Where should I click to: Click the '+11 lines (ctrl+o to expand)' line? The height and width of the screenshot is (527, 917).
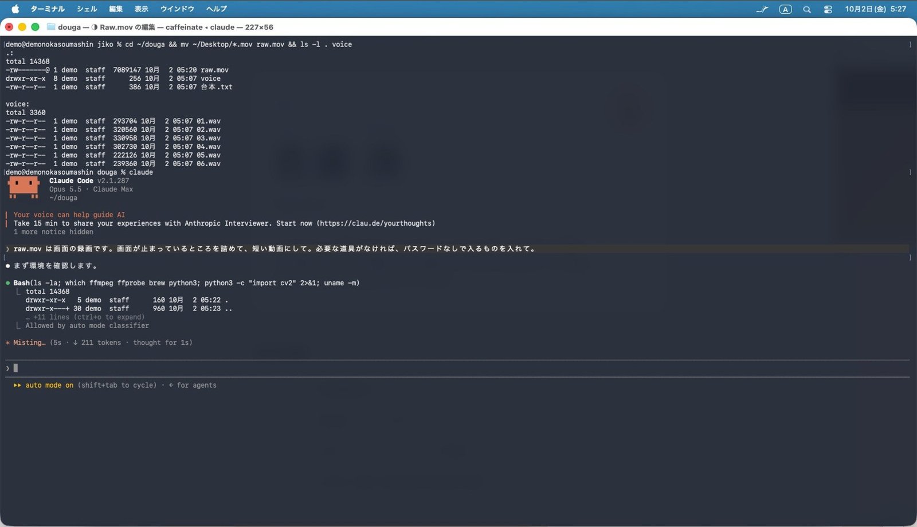click(85, 317)
